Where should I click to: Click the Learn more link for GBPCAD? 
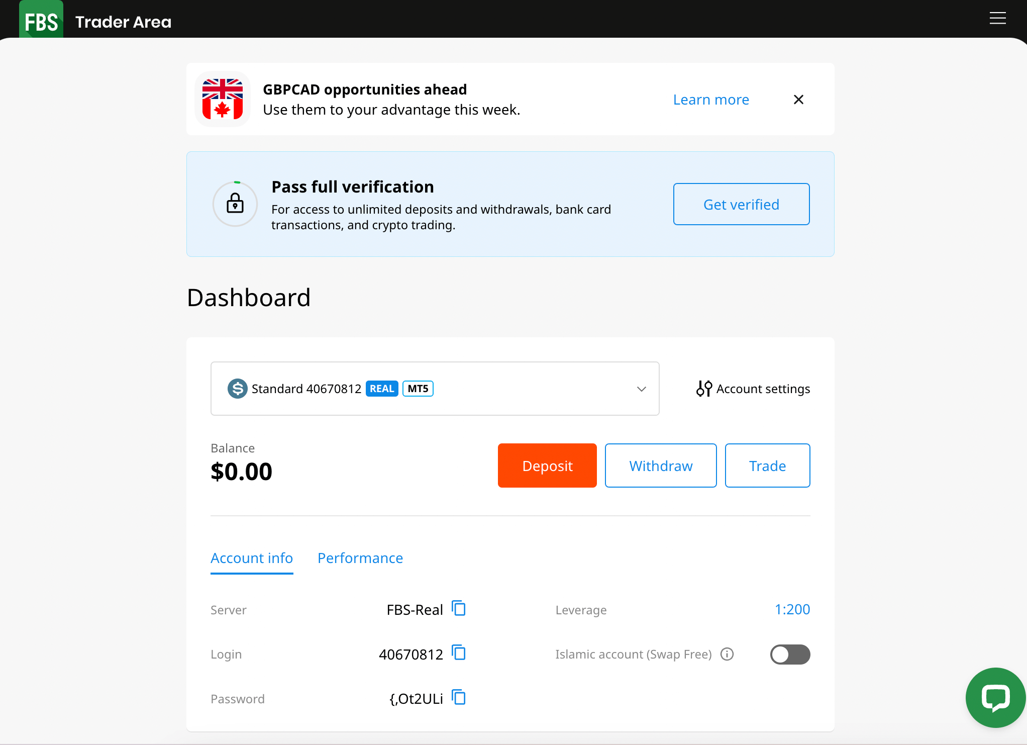coord(710,99)
